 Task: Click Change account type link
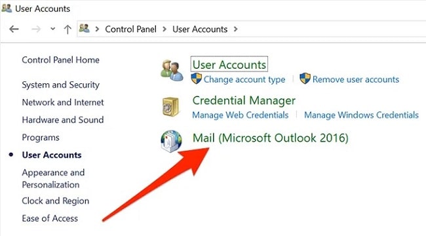click(244, 79)
